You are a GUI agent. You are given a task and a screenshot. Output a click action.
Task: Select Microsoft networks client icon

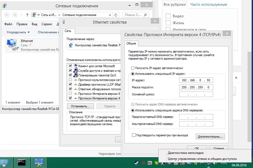75,66
